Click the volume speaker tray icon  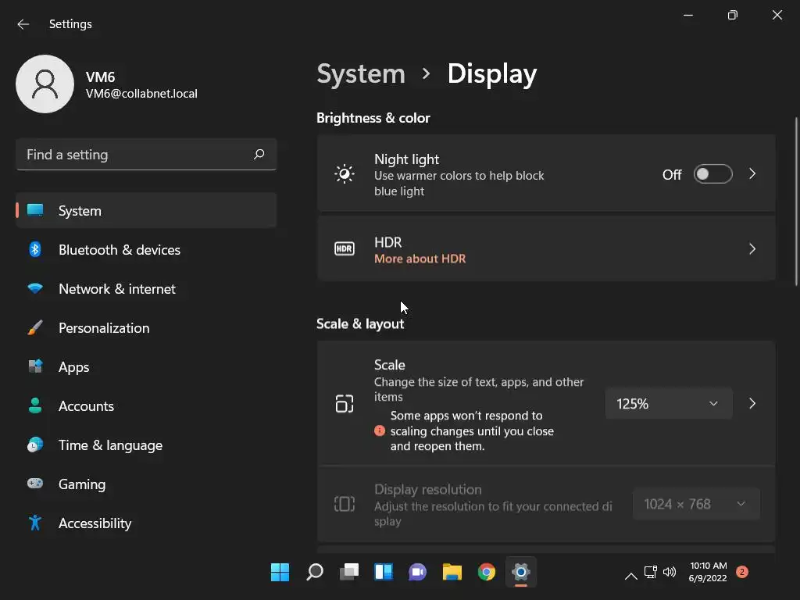point(670,572)
